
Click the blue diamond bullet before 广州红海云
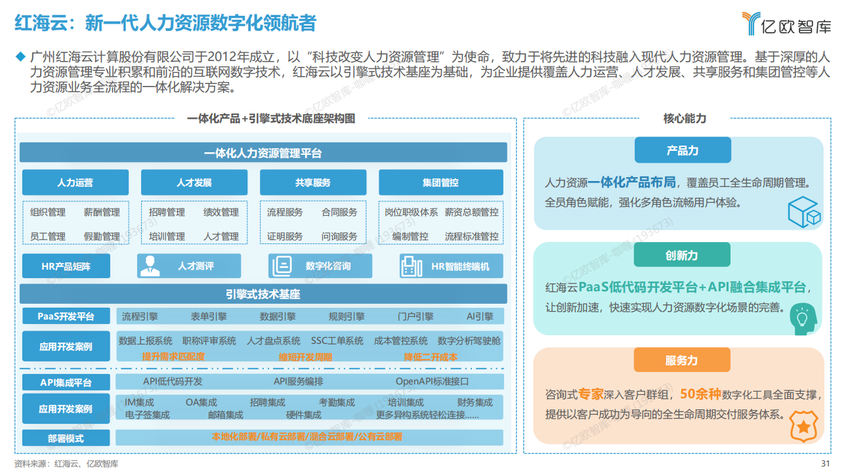(20, 57)
